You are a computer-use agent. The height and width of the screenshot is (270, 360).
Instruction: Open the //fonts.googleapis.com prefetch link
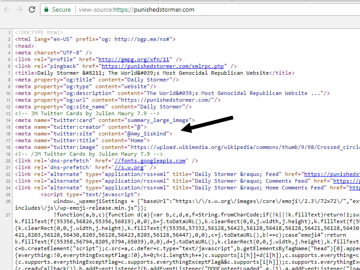pyautogui.click(x=150, y=161)
